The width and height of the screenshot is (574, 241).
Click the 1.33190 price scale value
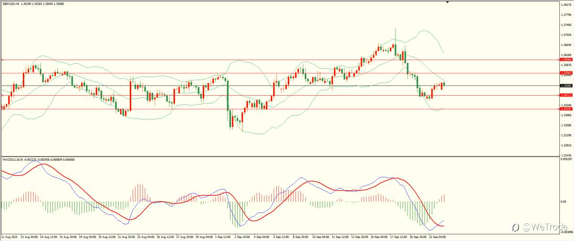click(566, 135)
